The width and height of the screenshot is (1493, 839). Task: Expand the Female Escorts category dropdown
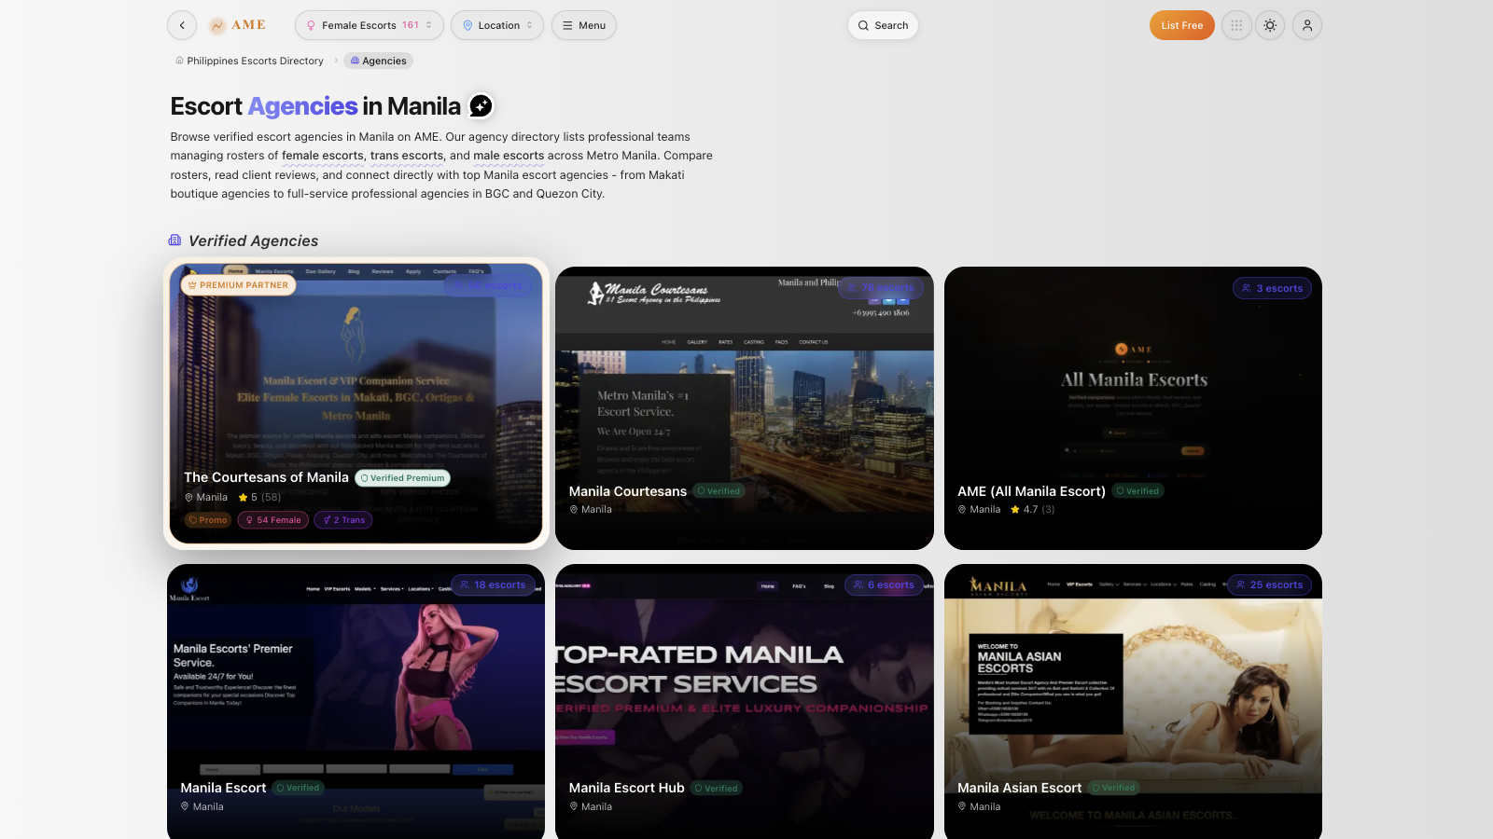[x=370, y=25]
